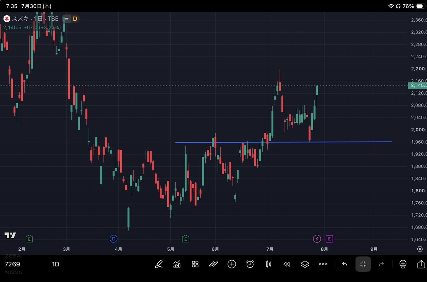Click the green 2,145.5 current price label
The image size is (427, 282).
pos(417,85)
